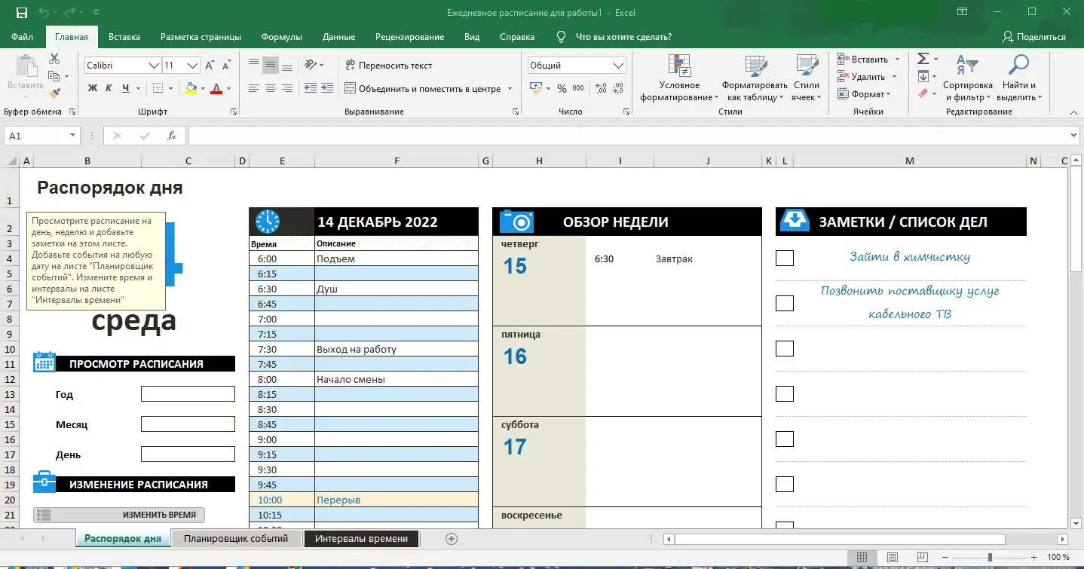This screenshot has height=569, width=1084.
Task: Open the Формат cells dropdown
Action: (865, 94)
